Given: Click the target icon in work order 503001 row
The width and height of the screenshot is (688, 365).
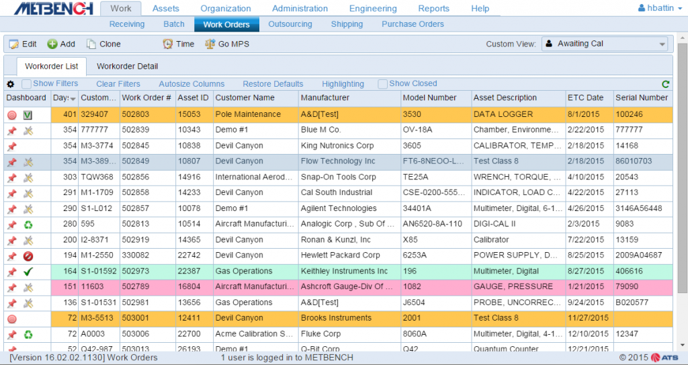Looking at the screenshot, I should 12,319.
